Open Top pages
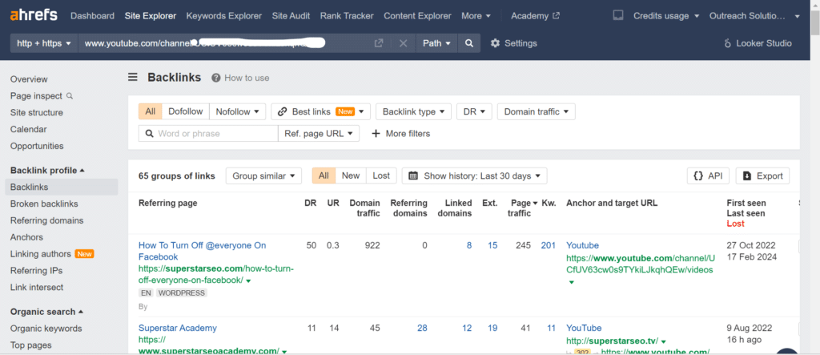 pyautogui.click(x=31, y=345)
